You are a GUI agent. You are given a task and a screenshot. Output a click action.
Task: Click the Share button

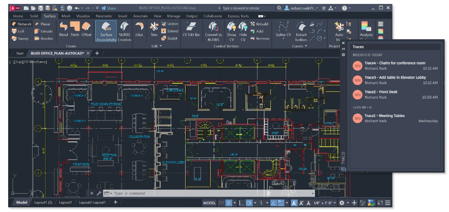click(x=109, y=8)
